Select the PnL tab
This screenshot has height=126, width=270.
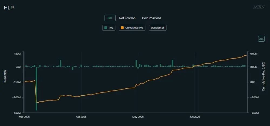coord(110,18)
